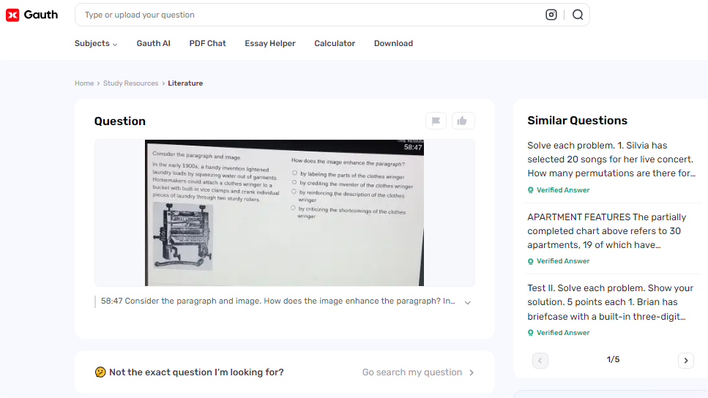The image size is (708, 398).
Task: Click Study Resources in the breadcrumb
Action: coord(130,83)
